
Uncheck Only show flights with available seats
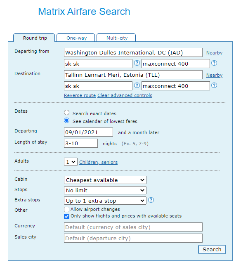click(x=66, y=216)
